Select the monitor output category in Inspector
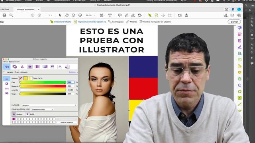Viewport: 255px width, 143px height. 45,67
